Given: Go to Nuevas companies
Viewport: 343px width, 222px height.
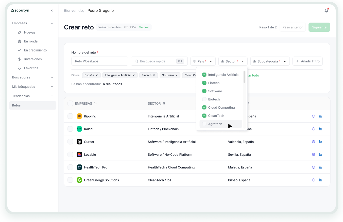Looking at the screenshot, I should tap(30, 32).
